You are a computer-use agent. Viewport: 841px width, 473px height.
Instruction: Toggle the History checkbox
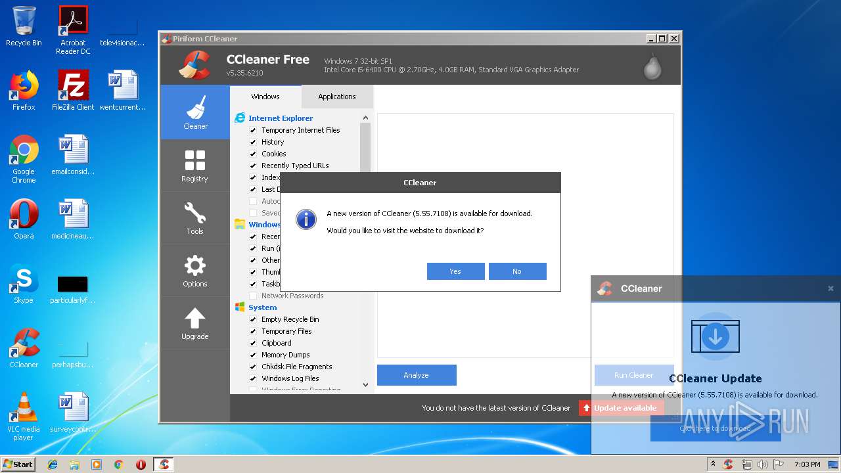pyautogui.click(x=253, y=142)
